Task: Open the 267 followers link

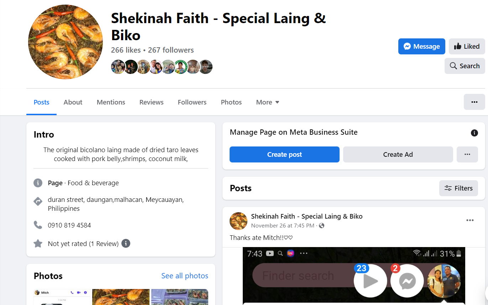Action: [171, 50]
